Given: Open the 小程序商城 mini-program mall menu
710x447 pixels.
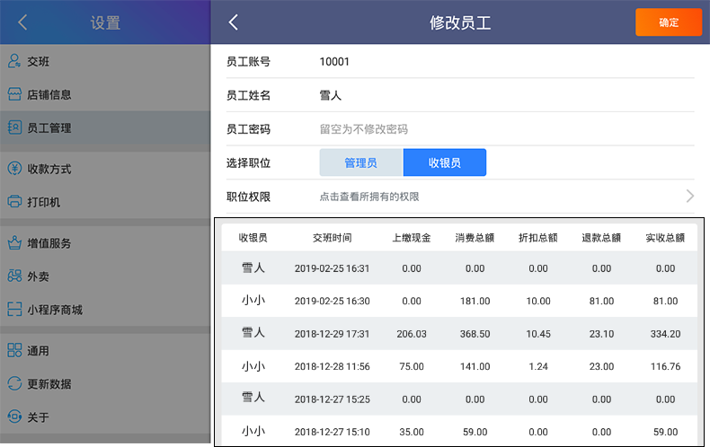Looking at the screenshot, I should pyautogui.click(x=54, y=310).
